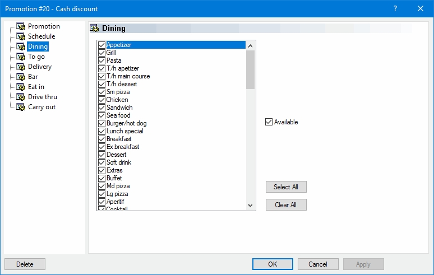Click the Schedule icon in sidebar
This screenshot has height=275, width=434.
point(21,36)
